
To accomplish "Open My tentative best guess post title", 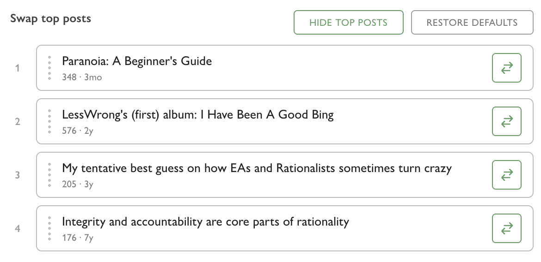I will tap(257, 168).
